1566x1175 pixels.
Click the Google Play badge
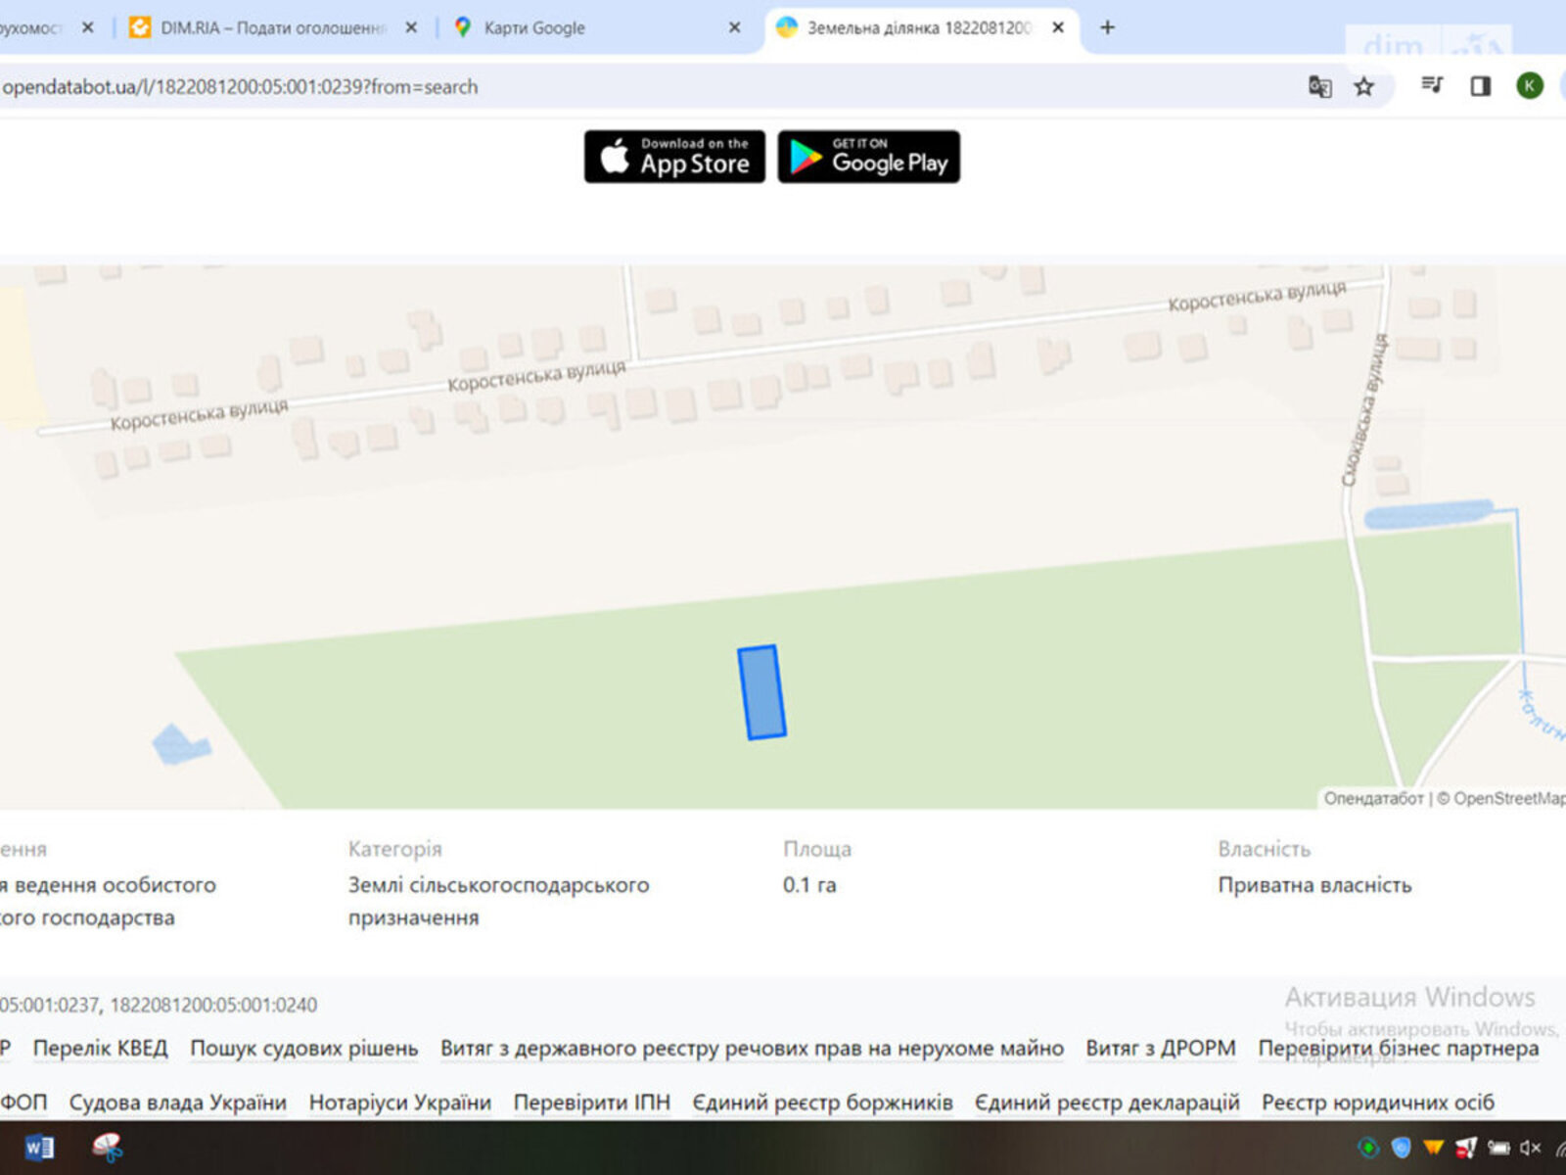(868, 157)
